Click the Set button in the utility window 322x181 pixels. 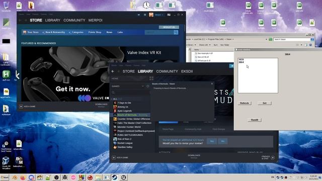(265, 103)
